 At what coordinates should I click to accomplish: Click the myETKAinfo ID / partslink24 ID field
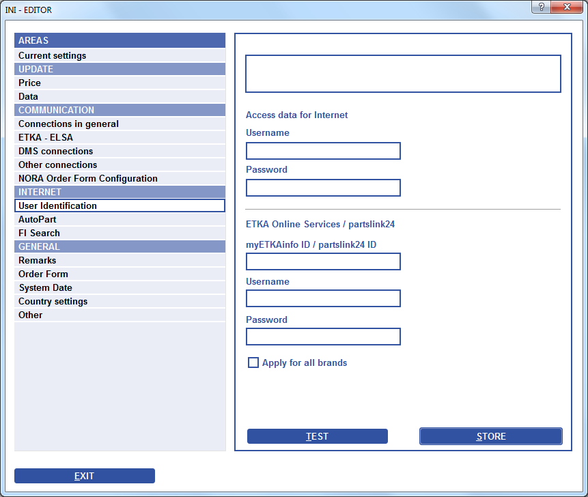(322, 261)
